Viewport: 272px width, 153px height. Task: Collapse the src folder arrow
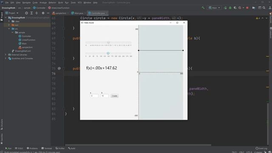click(x=9, y=29)
